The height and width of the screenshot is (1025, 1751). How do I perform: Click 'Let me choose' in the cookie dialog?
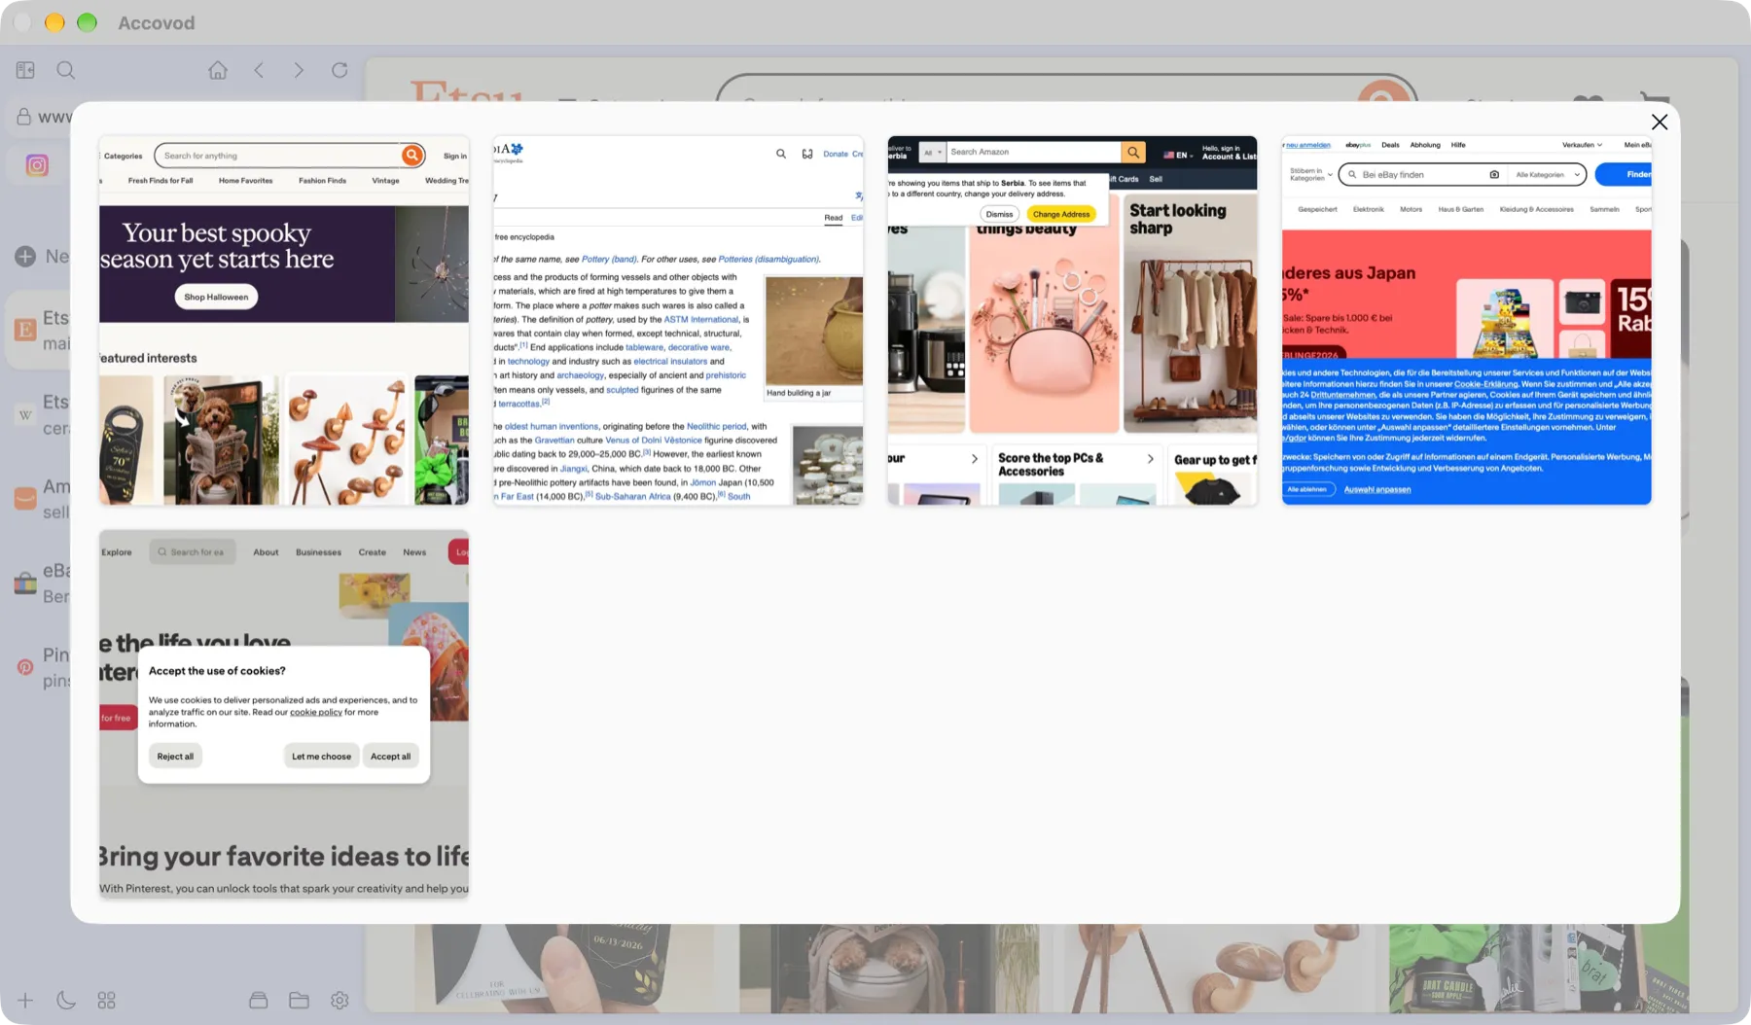[321, 757]
